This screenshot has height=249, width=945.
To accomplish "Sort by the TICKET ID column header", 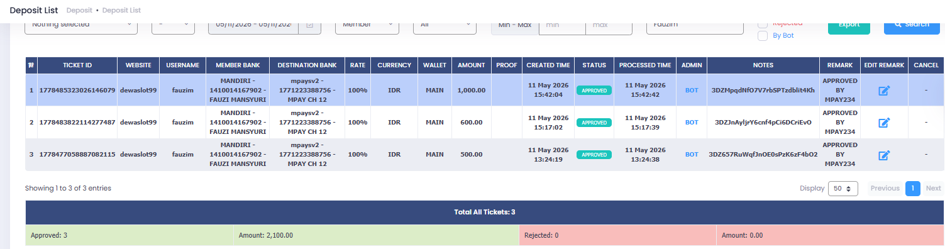I will pyautogui.click(x=78, y=65).
